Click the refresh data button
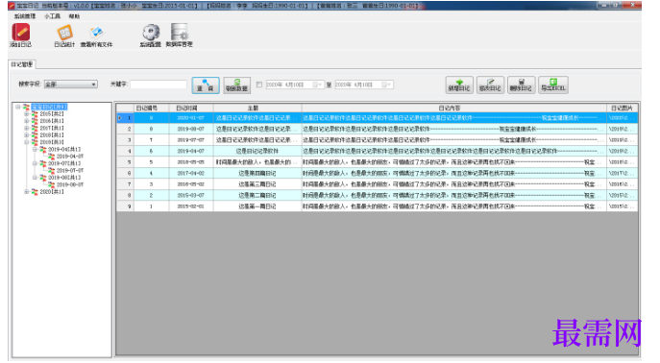Viewport: 660px width, 363px height. click(x=237, y=85)
